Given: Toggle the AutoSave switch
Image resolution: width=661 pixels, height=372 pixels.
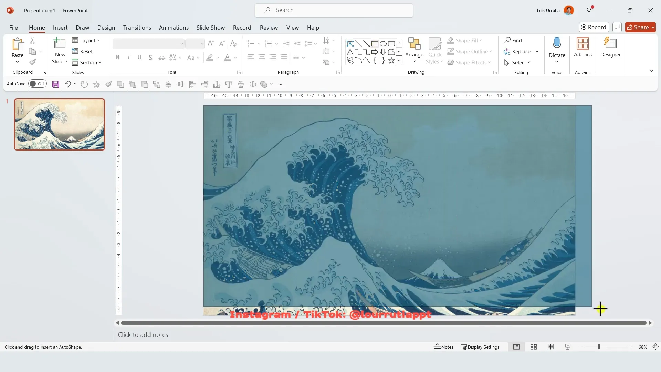Looking at the screenshot, I should (37, 84).
